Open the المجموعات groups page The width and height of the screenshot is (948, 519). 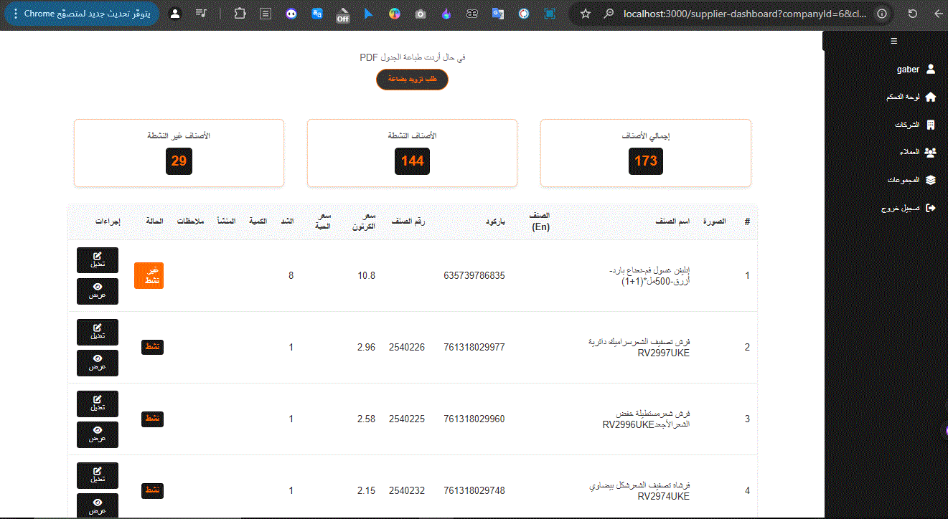point(911,180)
